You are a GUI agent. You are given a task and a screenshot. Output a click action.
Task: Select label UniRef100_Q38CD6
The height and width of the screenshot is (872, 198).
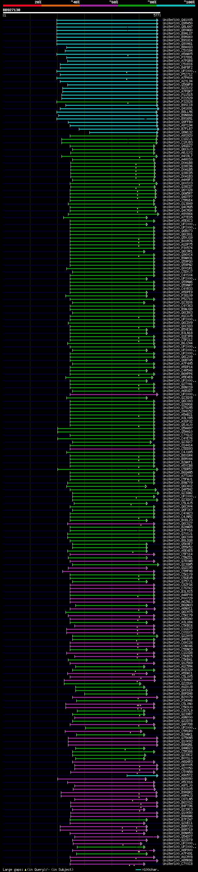(178, 166)
